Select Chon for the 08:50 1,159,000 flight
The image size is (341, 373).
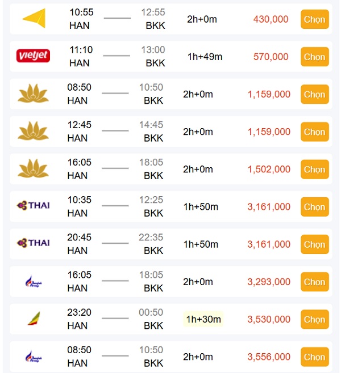click(x=314, y=94)
